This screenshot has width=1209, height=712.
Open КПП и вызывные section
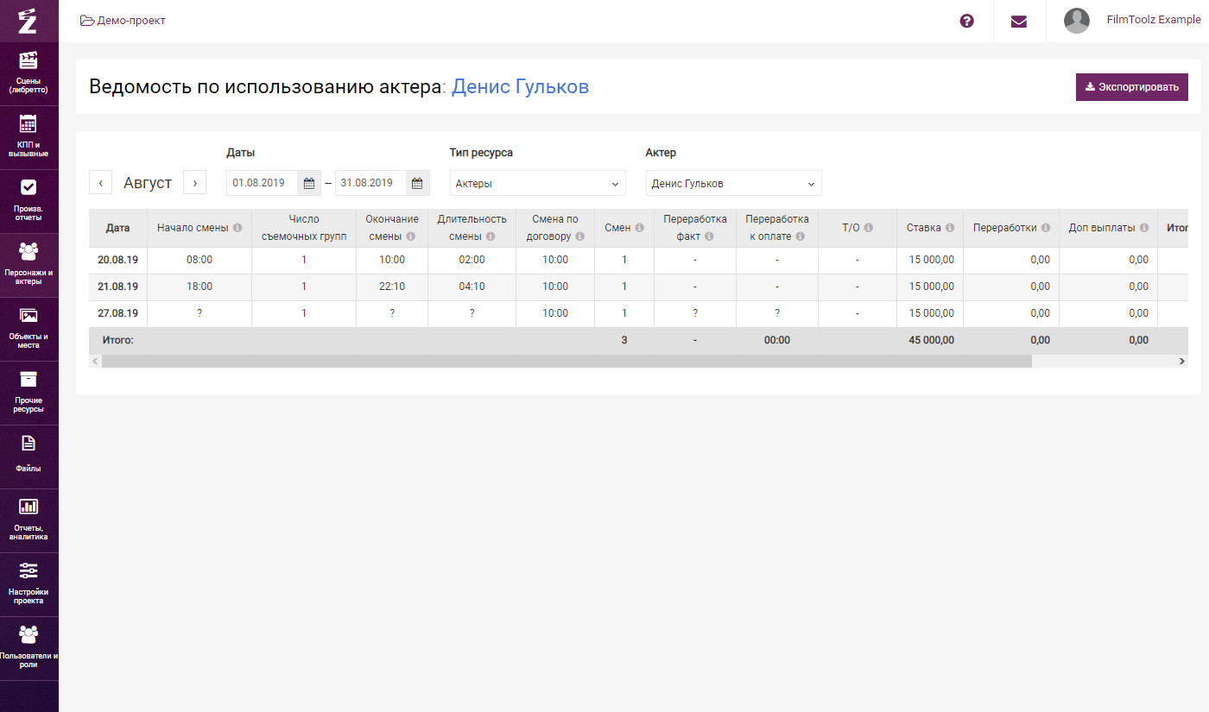coord(28,137)
